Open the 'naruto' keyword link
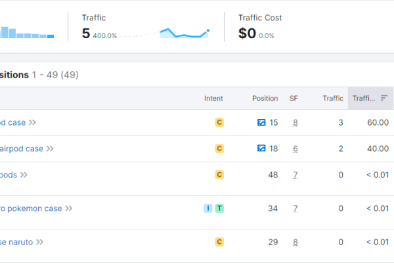This screenshot has width=394, height=263. point(16,242)
